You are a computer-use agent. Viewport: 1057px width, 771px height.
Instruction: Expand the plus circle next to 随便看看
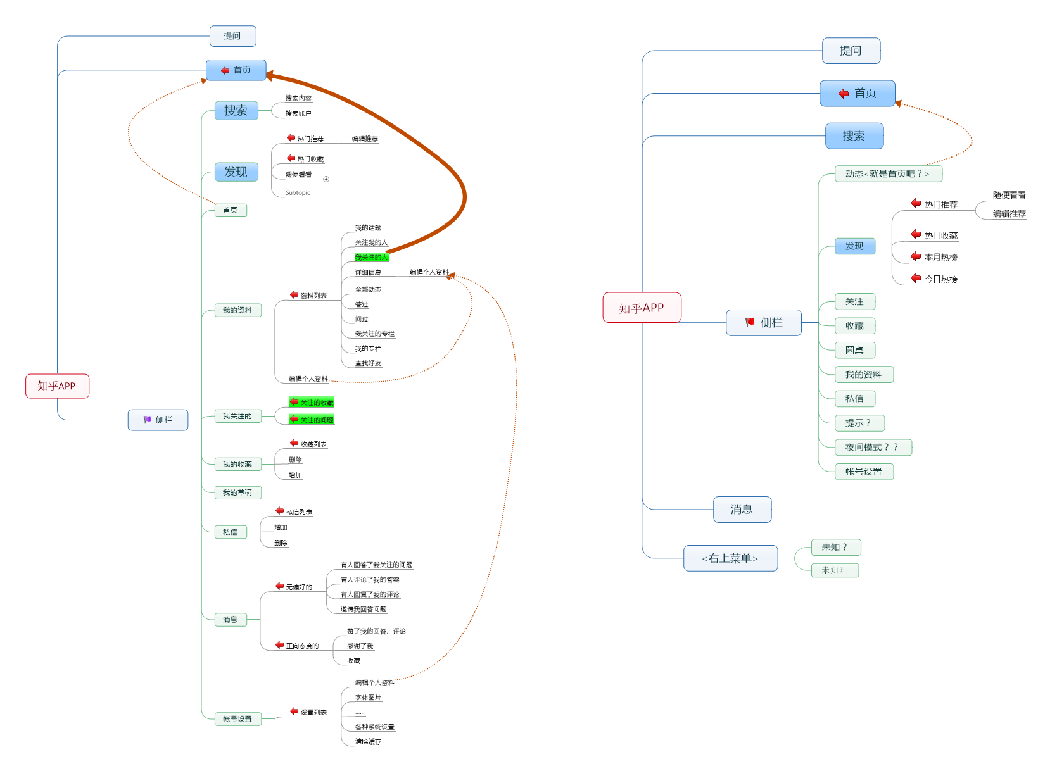point(326,179)
